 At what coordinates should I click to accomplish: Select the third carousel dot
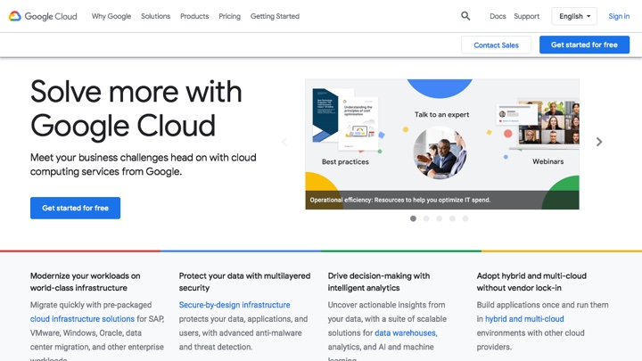point(440,218)
